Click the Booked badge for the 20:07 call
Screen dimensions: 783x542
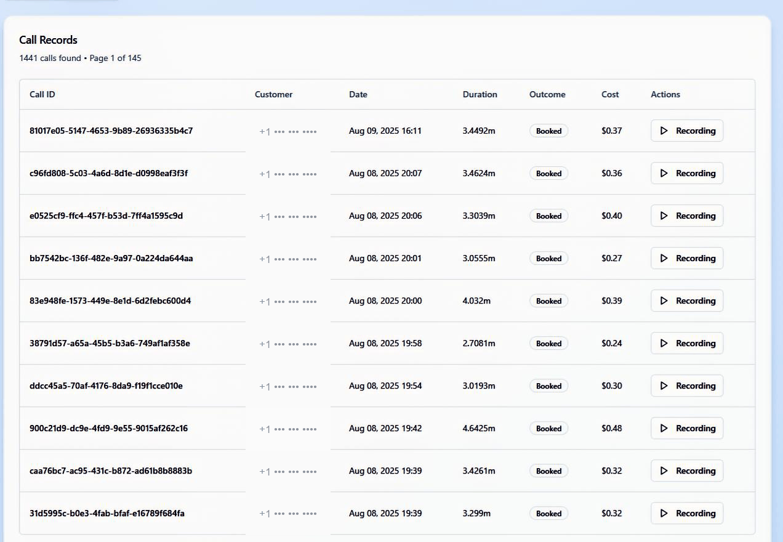548,173
